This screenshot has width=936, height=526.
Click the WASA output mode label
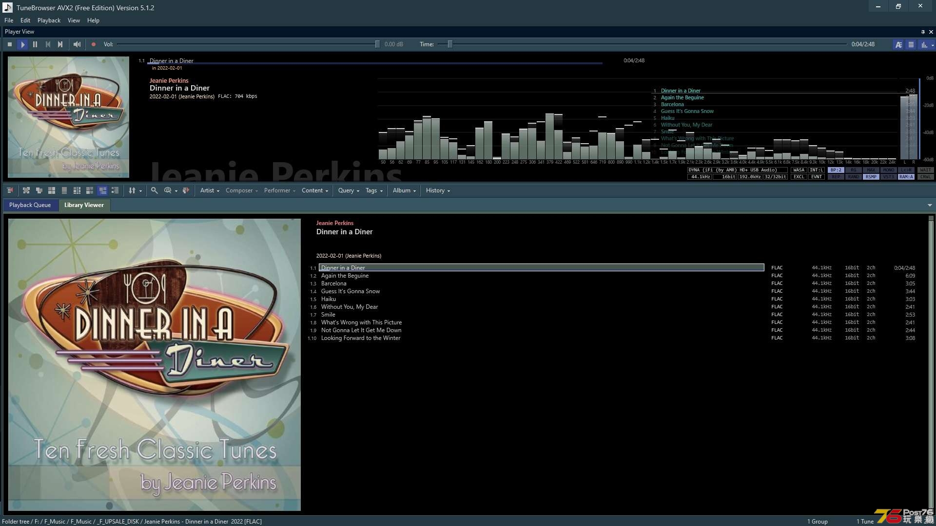coord(799,170)
